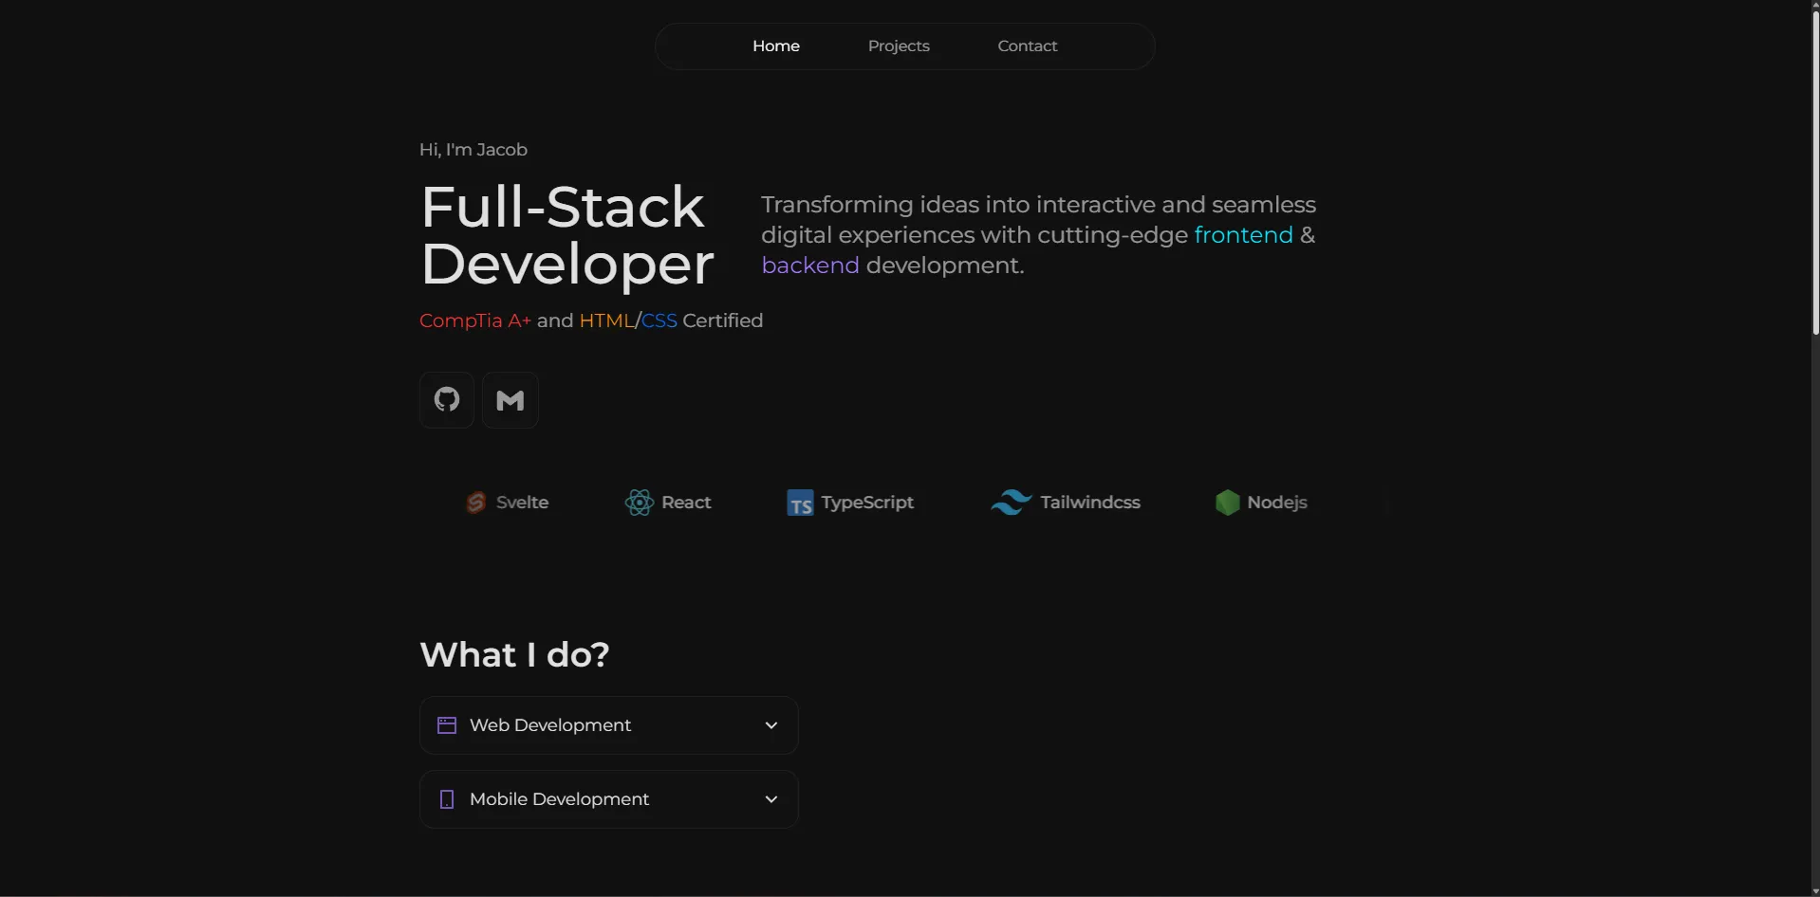Select Home in the navigation bar
The height and width of the screenshot is (897, 1820).
[776, 46]
